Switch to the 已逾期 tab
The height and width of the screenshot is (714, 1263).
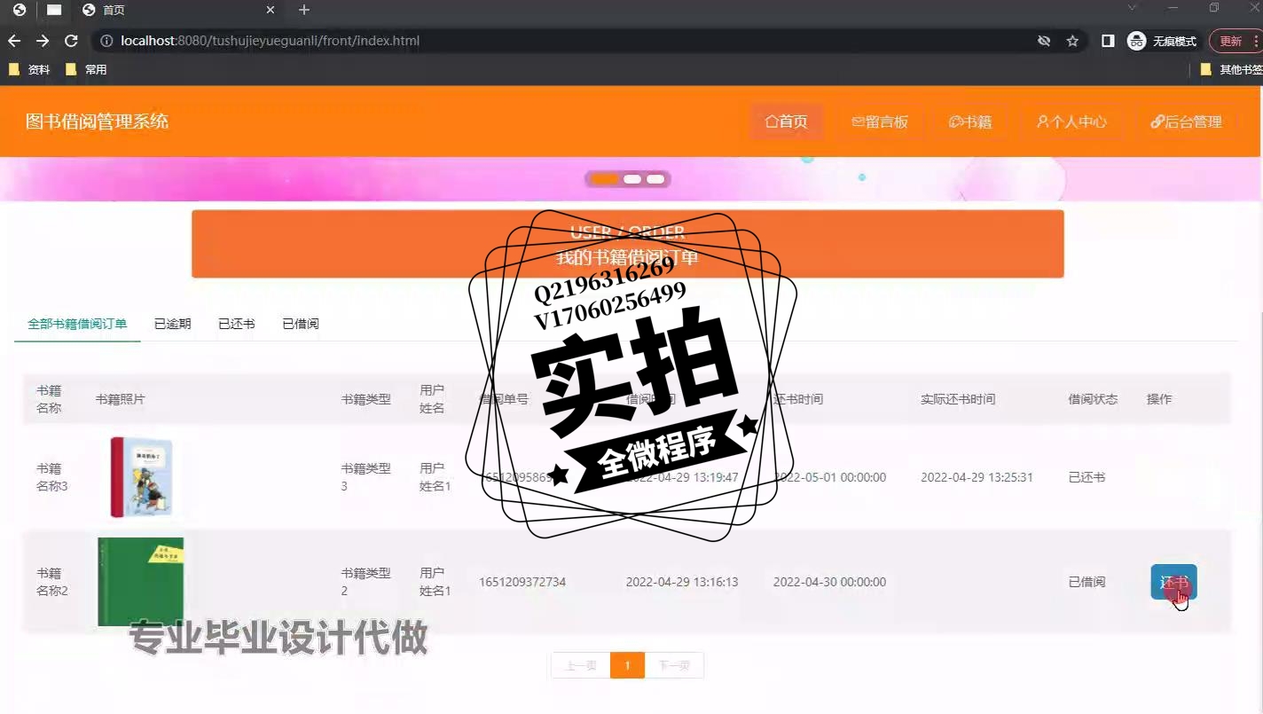coord(172,324)
